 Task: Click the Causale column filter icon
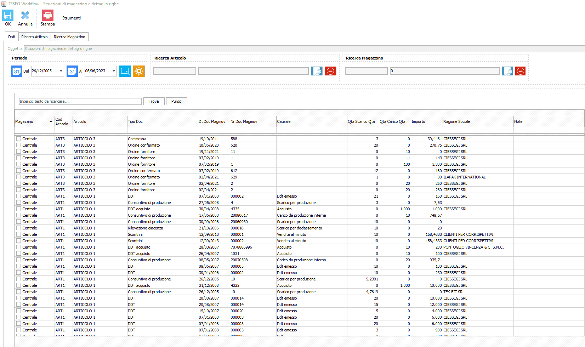coord(280,131)
